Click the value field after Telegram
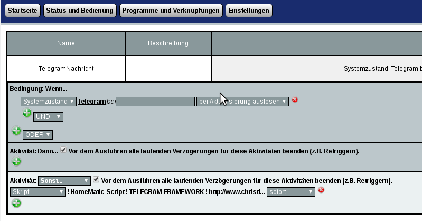 click(x=155, y=101)
